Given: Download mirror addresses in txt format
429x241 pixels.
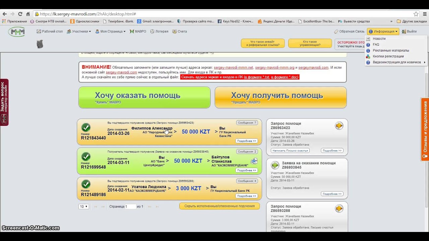Looking at the screenshot, I should [257, 77].
